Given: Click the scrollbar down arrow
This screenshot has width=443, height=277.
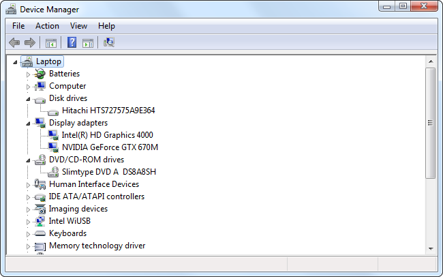Looking at the screenshot, I should click(431, 249).
